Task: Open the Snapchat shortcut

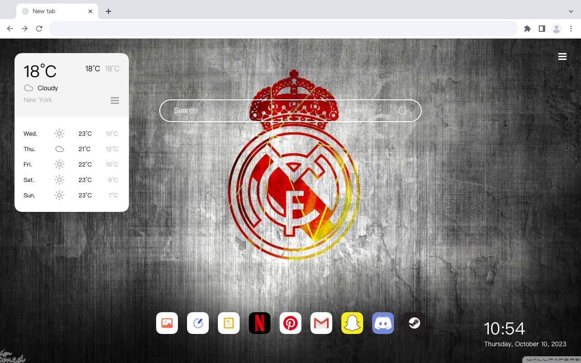Action: (352, 323)
